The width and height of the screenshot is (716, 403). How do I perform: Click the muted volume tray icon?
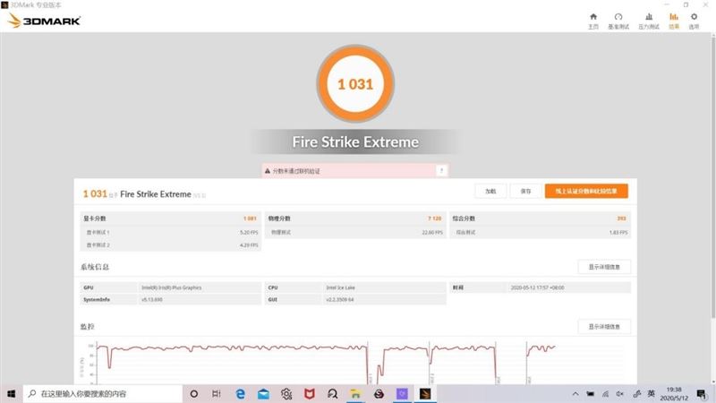[620, 393]
